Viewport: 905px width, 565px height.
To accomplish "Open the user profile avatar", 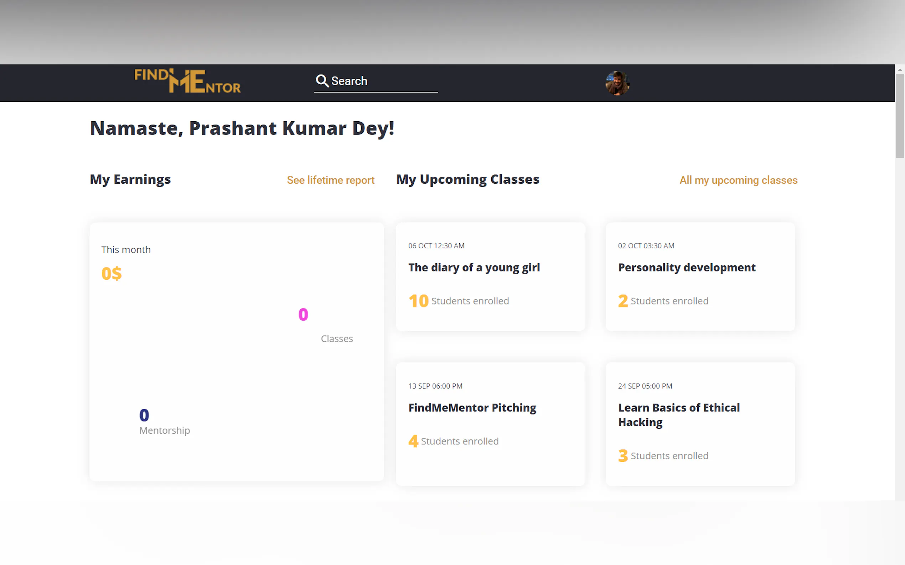I will [617, 83].
